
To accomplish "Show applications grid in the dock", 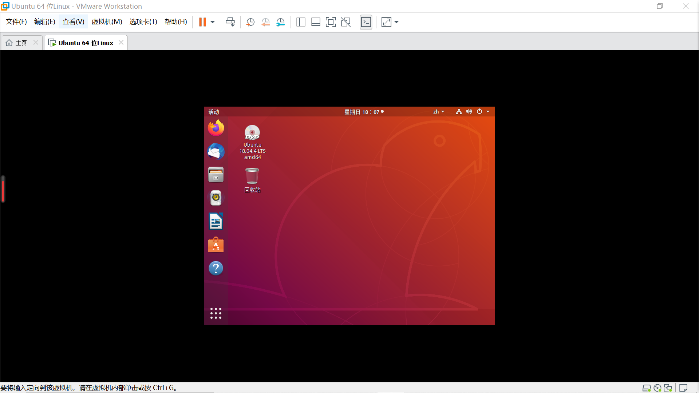I will (x=216, y=313).
